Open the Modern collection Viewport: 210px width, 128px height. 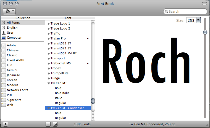[23, 85]
